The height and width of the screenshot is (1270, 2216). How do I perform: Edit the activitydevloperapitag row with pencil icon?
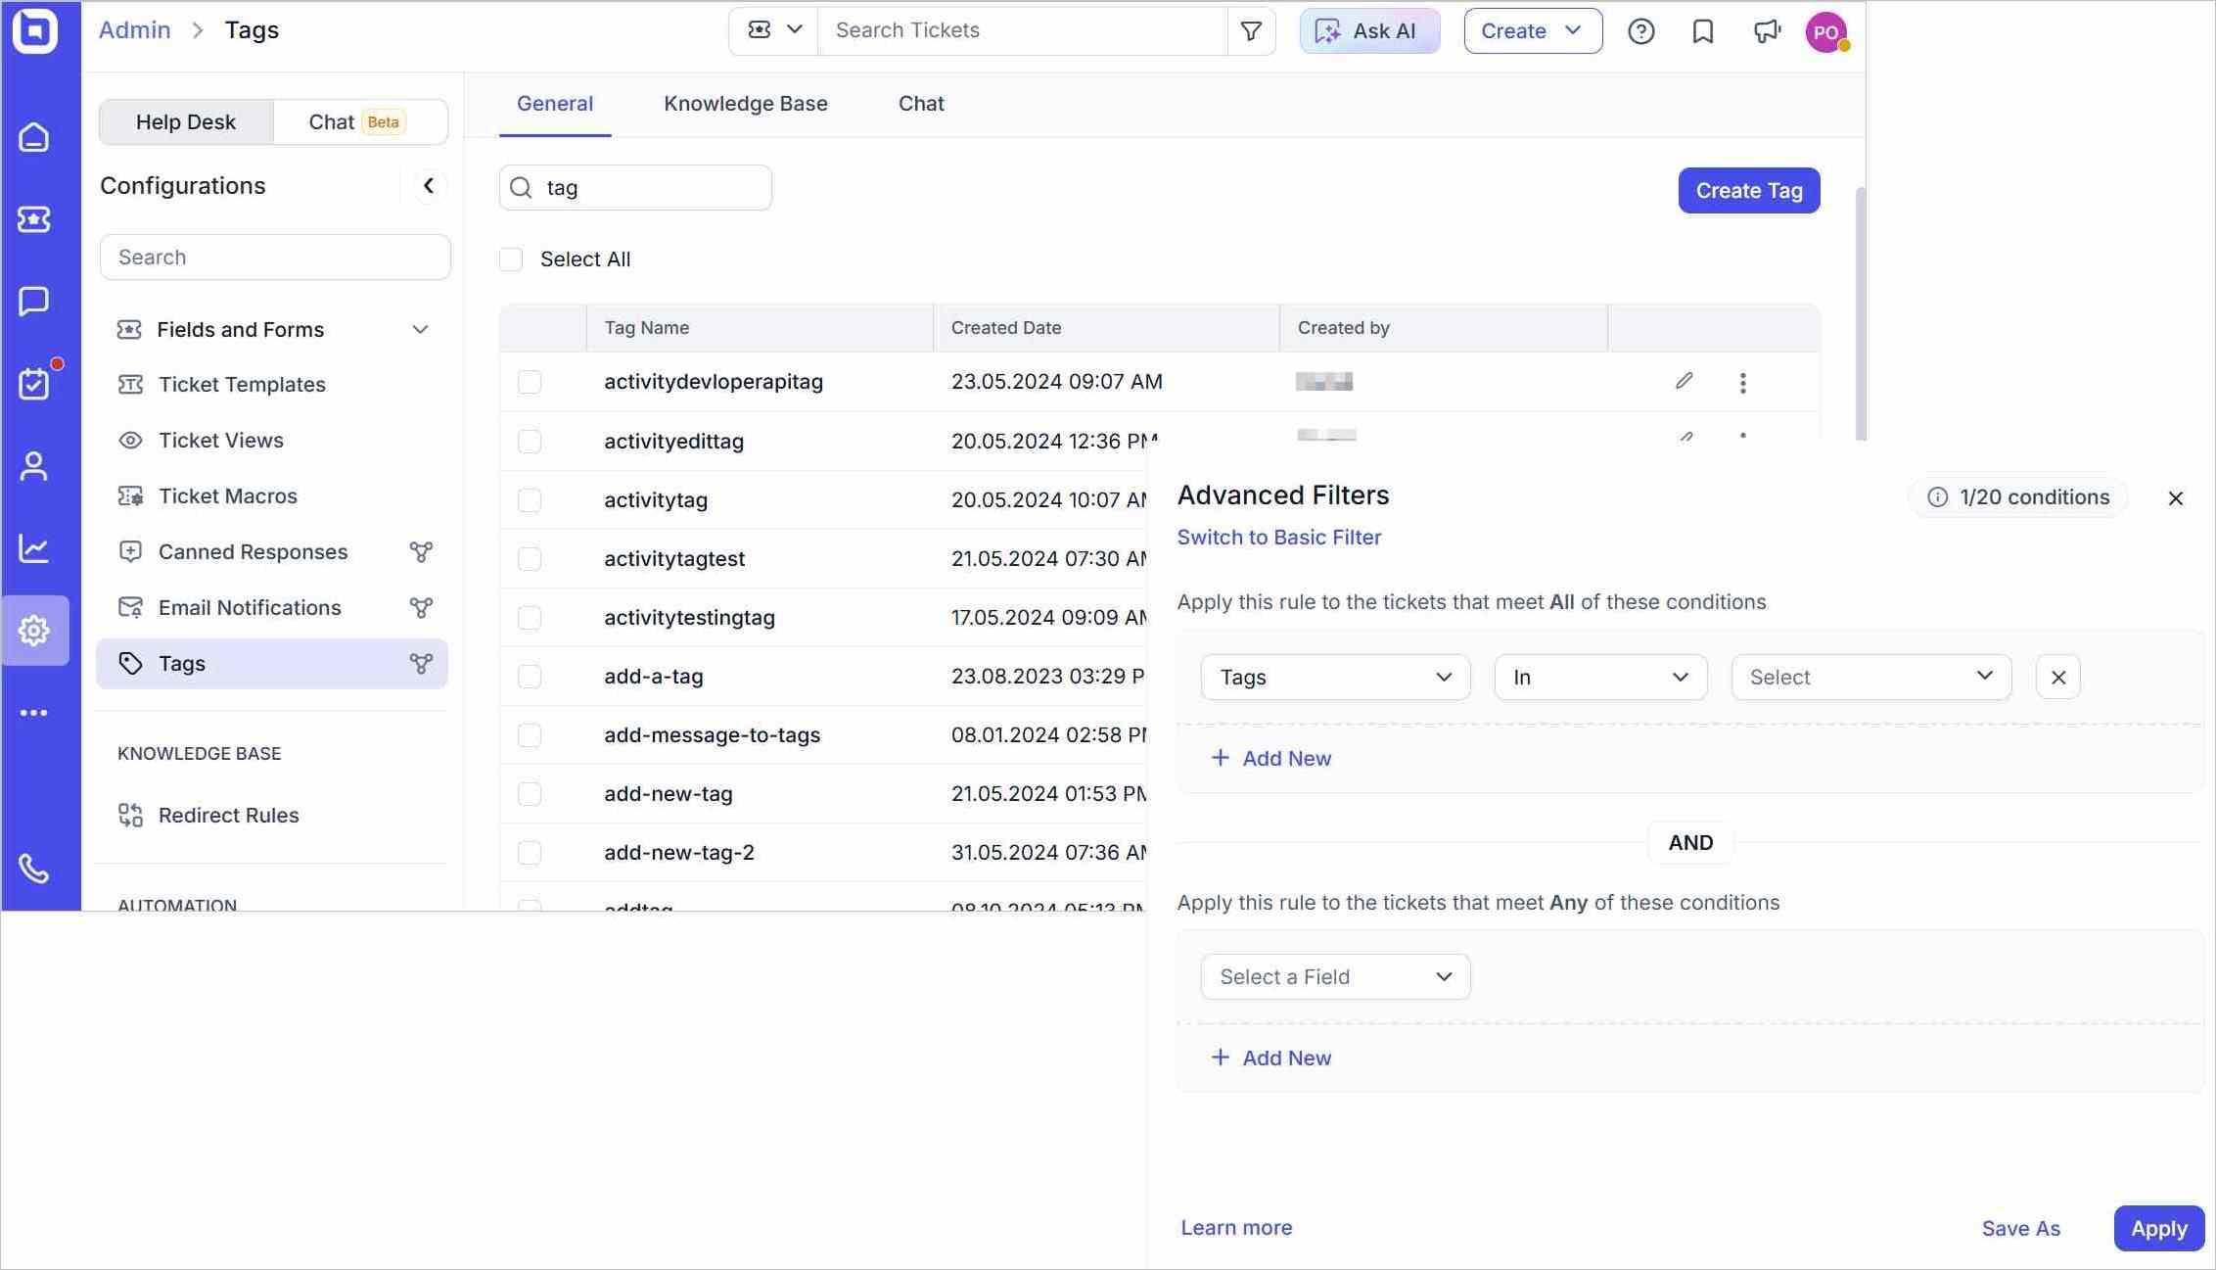point(1684,381)
